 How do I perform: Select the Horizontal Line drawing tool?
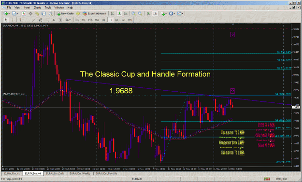point(28,20)
